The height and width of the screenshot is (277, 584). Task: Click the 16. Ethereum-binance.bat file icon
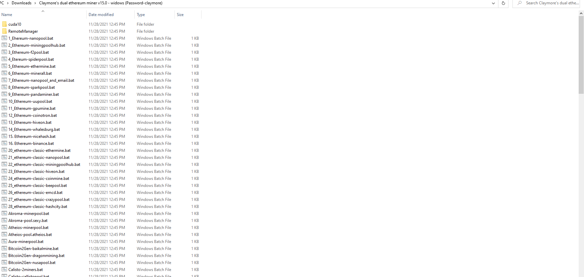(4, 143)
